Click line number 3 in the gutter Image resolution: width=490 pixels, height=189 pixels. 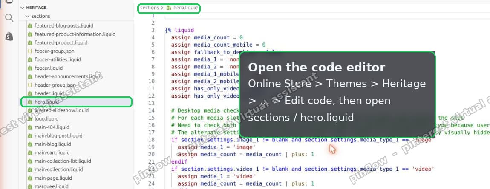click(153, 30)
